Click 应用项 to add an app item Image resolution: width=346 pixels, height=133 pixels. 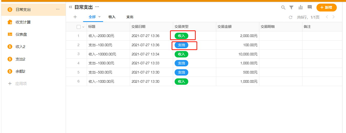coord(21,83)
